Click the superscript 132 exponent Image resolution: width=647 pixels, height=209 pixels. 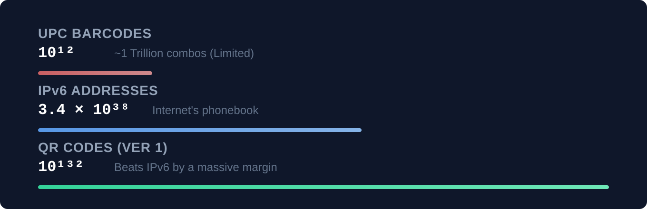point(70,164)
